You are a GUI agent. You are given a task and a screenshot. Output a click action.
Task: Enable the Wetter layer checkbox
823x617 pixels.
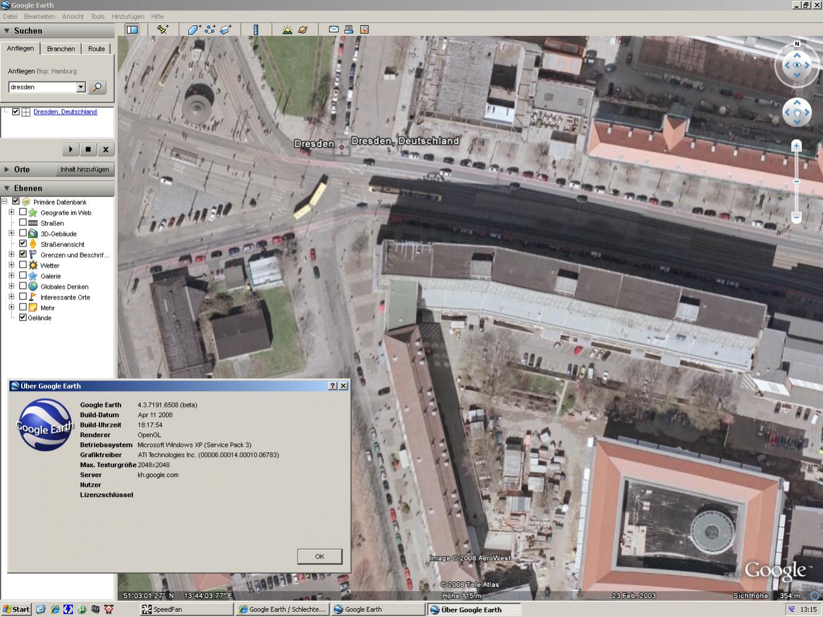(23, 265)
